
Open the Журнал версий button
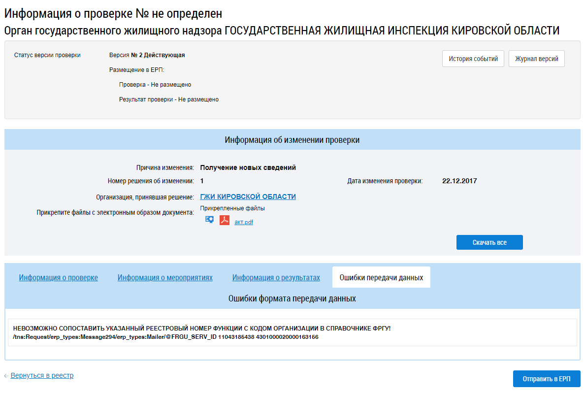click(537, 59)
